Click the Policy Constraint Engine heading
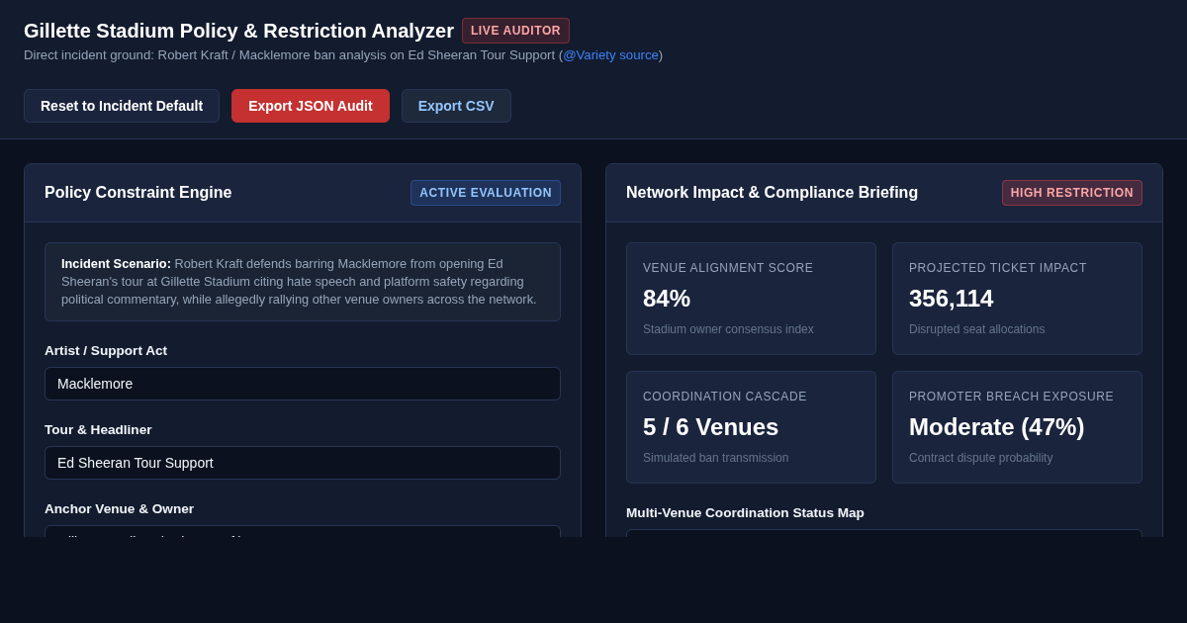The image size is (1187, 623). pos(138,193)
